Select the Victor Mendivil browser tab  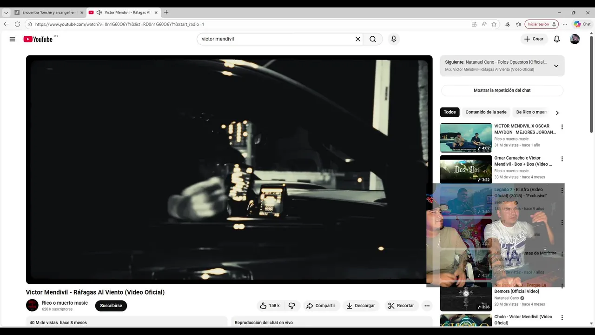123,13
